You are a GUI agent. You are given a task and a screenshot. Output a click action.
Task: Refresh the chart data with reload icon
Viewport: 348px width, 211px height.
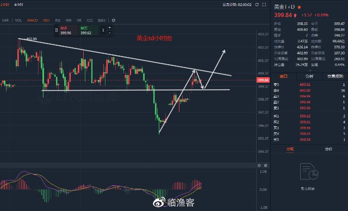257,5
